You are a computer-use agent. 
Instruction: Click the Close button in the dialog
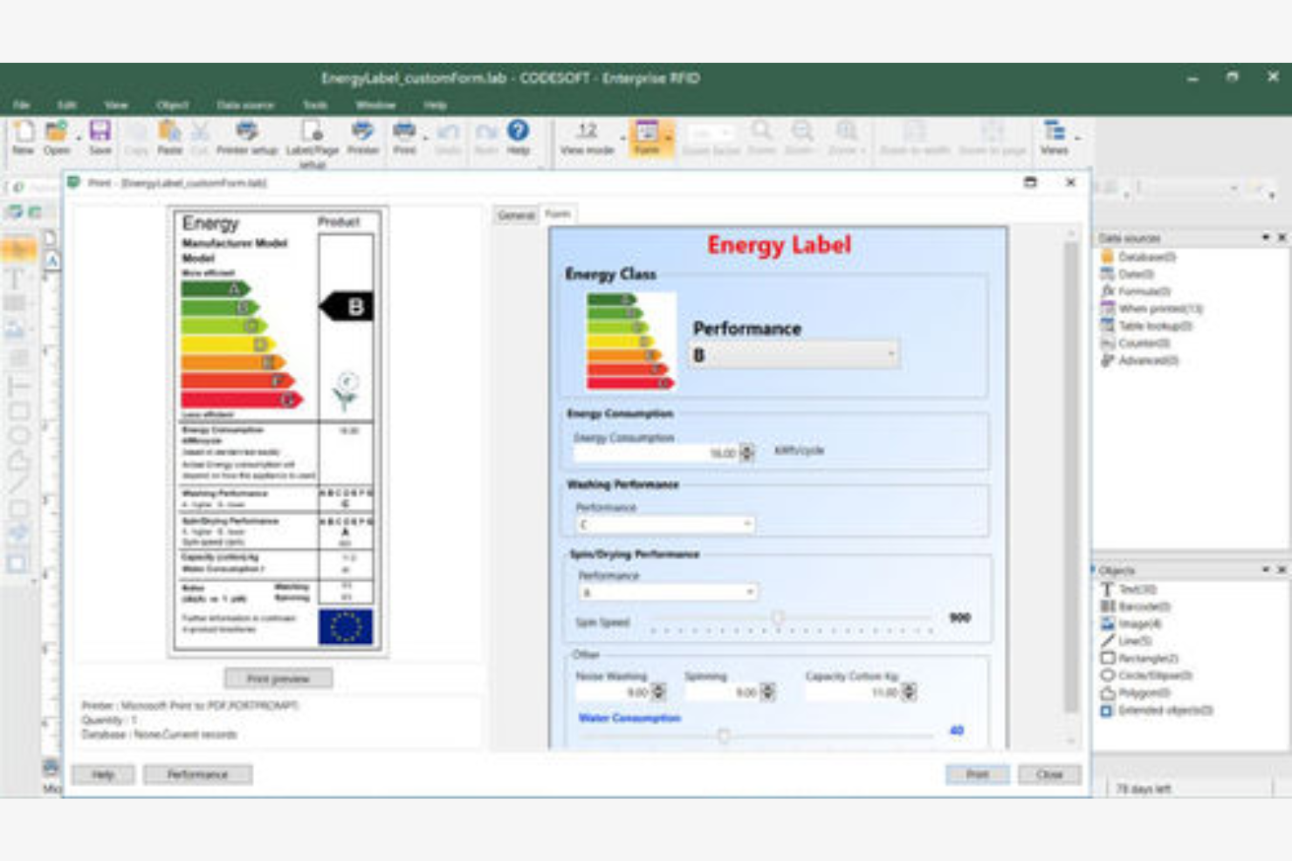tap(1049, 774)
